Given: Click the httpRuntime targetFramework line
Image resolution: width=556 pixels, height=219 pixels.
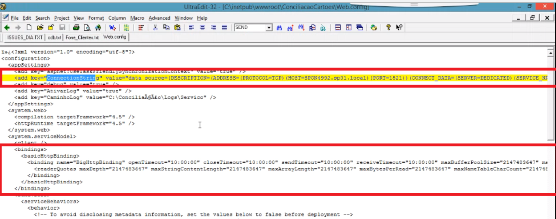Looking at the screenshot, I should point(75,124).
